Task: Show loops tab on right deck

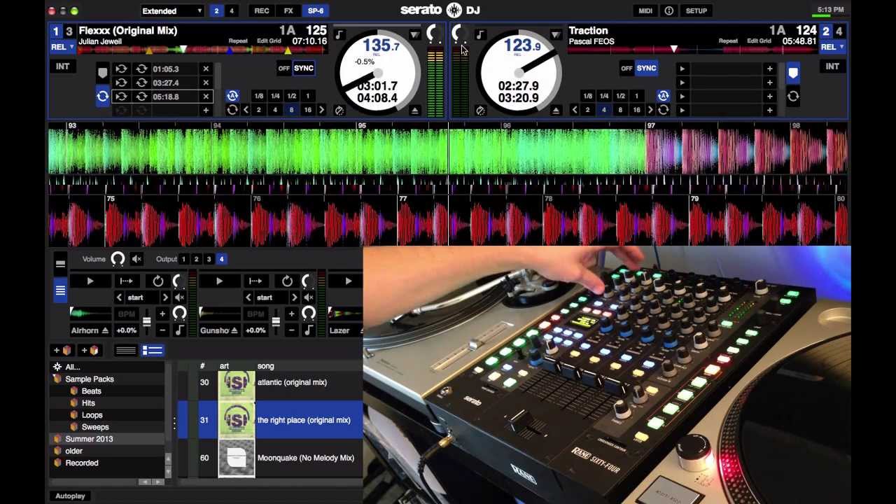Action: click(x=793, y=97)
